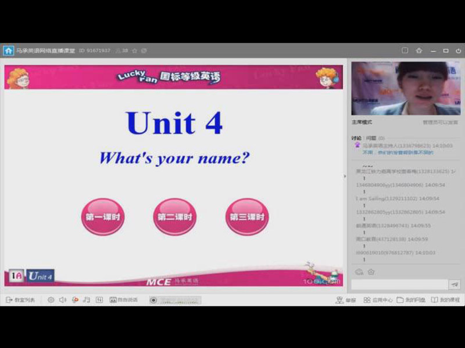Open 我的网盘 folder

click(411, 300)
